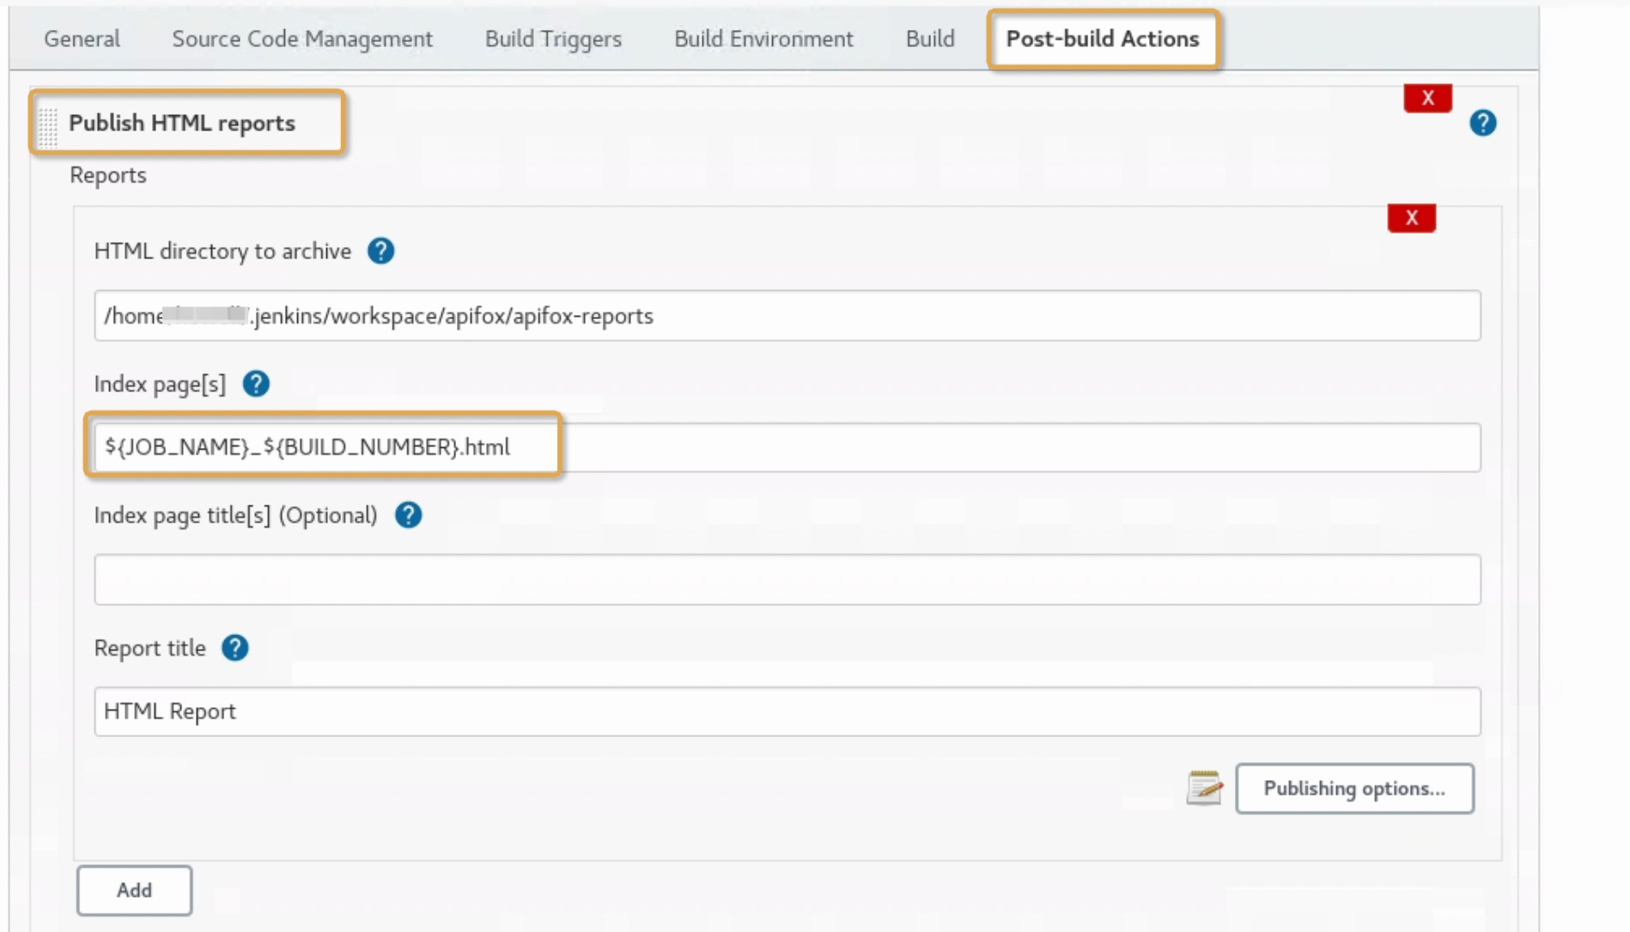Focus the empty Index page title[s] field

tap(787, 579)
